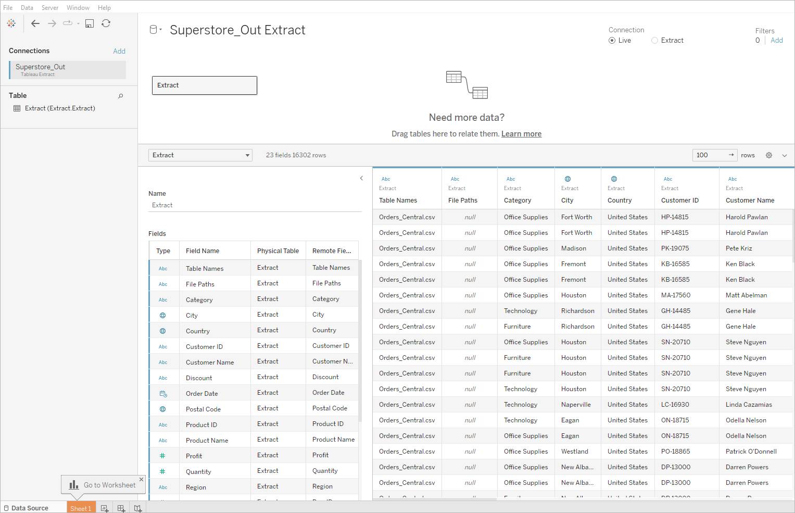Select the Extract connection radio button
795x513 pixels.
654,41
